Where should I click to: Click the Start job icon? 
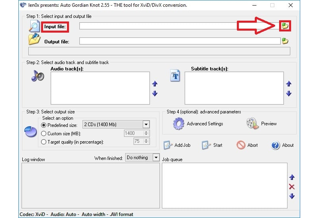[206, 145]
